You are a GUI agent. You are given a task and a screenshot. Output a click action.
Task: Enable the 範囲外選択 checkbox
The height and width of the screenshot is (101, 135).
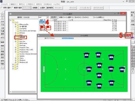[12, 8]
